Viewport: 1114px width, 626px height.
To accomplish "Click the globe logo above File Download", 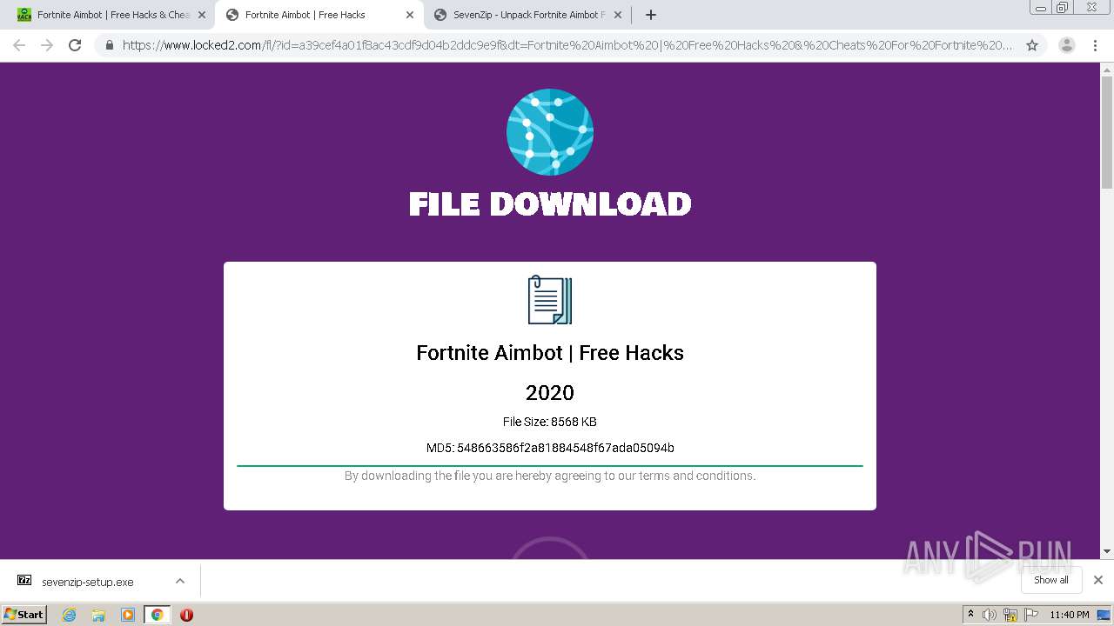I will (550, 132).
